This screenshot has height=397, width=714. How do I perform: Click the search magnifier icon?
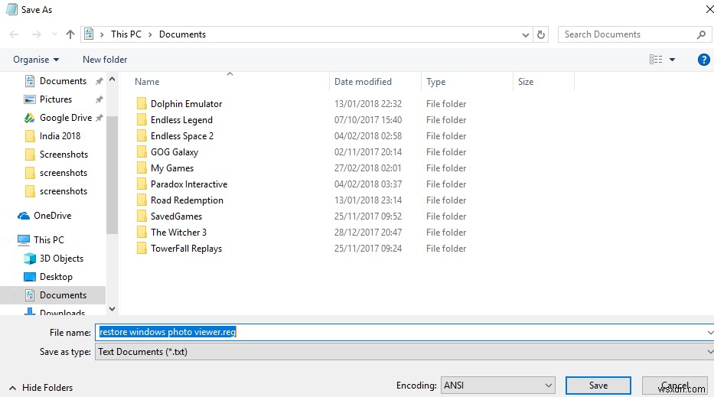(x=701, y=34)
